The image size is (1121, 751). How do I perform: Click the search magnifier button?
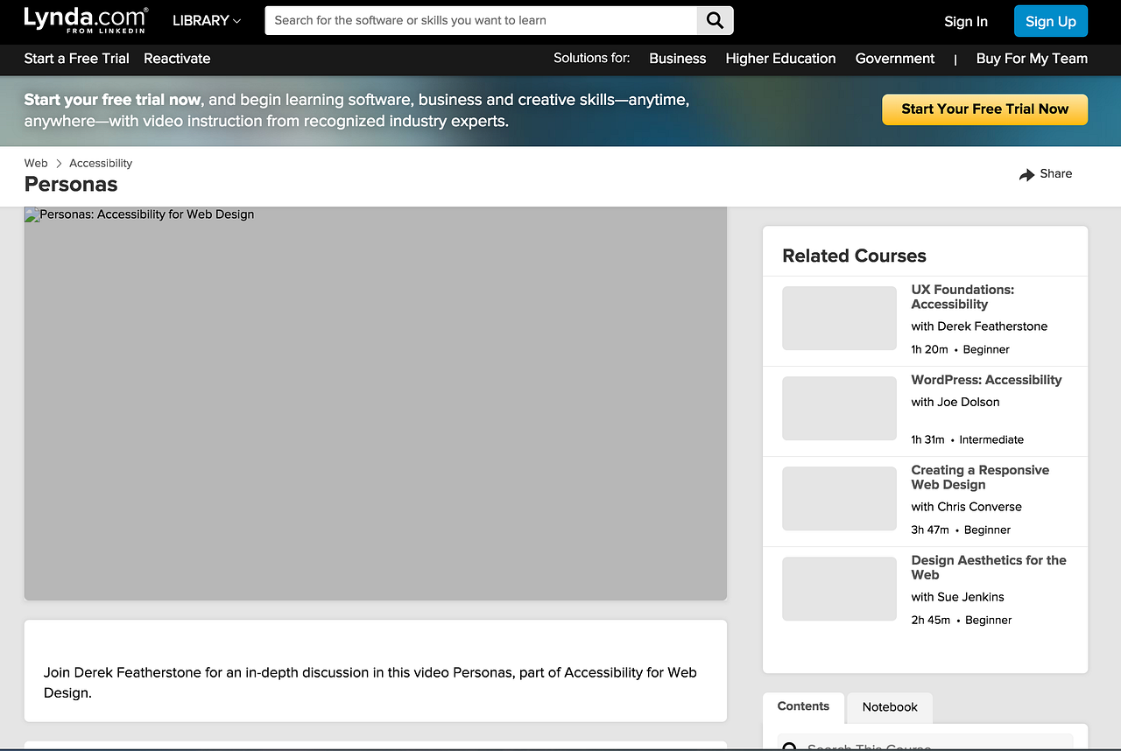click(x=714, y=19)
